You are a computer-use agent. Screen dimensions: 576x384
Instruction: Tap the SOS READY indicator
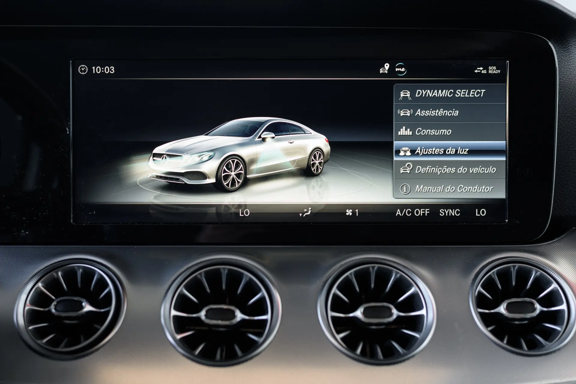click(494, 70)
